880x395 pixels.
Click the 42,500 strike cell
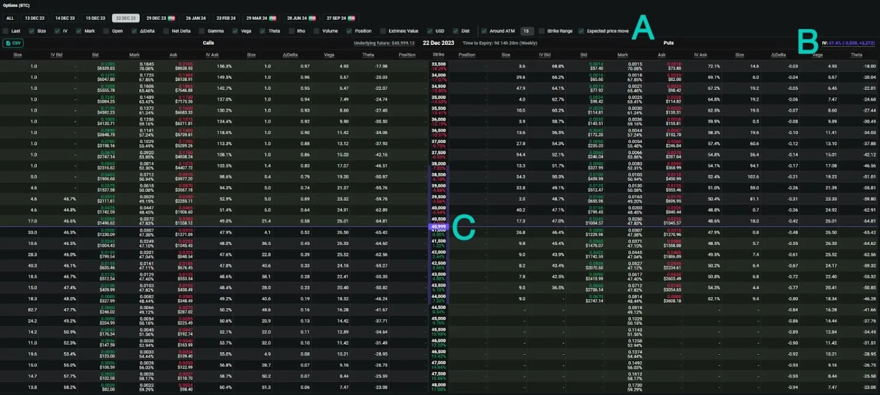pos(439,265)
